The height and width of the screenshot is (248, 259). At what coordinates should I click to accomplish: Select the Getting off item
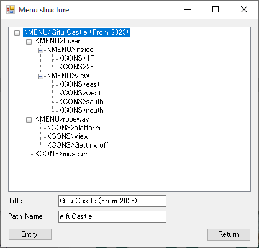pyautogui.click(x=78, y=145)
